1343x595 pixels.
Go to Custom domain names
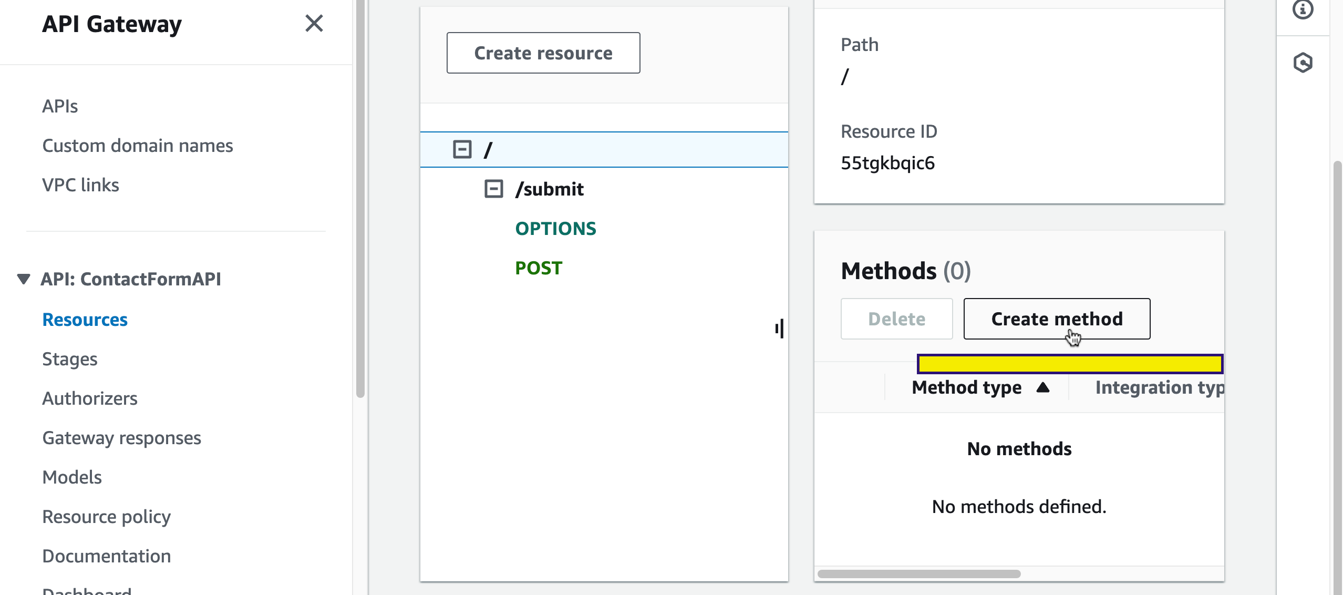click(137, 146)
